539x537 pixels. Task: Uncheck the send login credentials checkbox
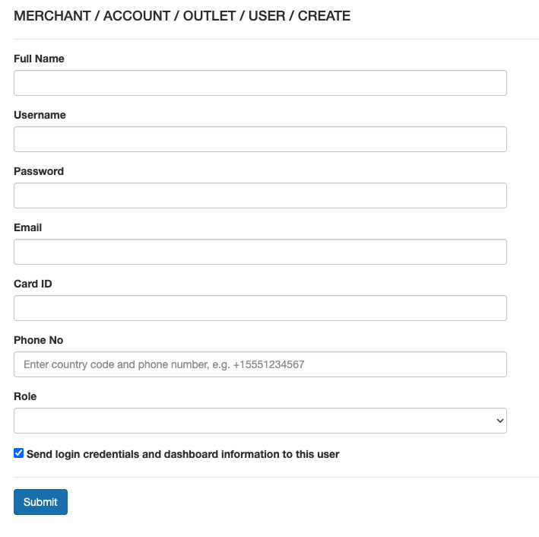pyautogui.click(x=19, y=453)
